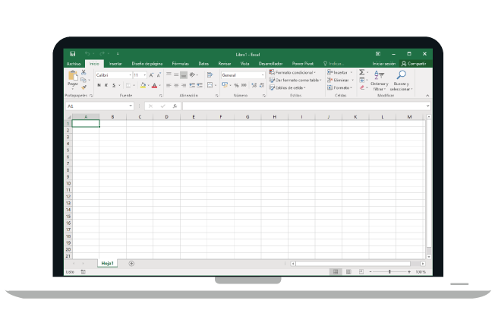The height and width of the screenshot is (323, 495).
Task: Click the Pegar clipboard icon
Action: (72, 78)
